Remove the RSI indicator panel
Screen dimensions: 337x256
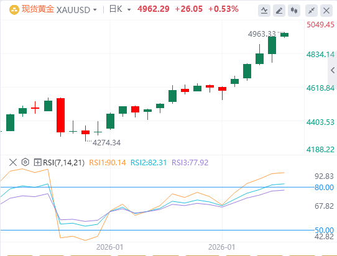tap(13, 162)
